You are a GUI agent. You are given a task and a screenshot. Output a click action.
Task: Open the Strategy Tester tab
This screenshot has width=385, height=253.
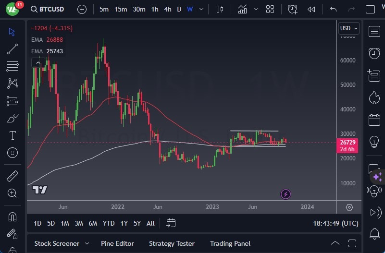[x=172, y=243]
